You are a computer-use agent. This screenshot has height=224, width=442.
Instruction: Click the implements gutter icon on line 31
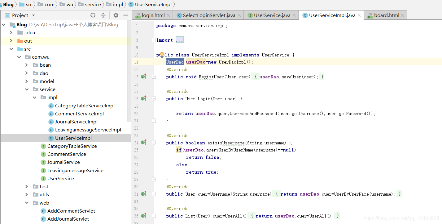pyautogui.click(x=143, y=194)
